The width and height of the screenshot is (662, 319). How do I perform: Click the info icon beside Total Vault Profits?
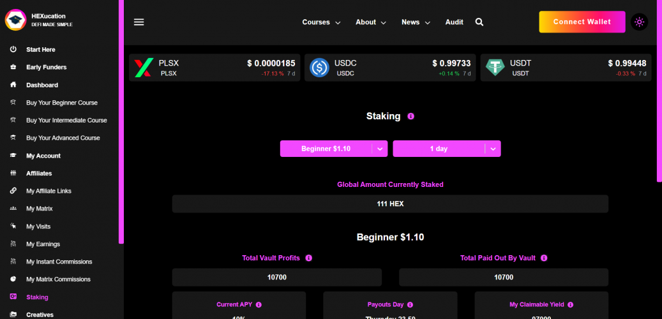308,258
